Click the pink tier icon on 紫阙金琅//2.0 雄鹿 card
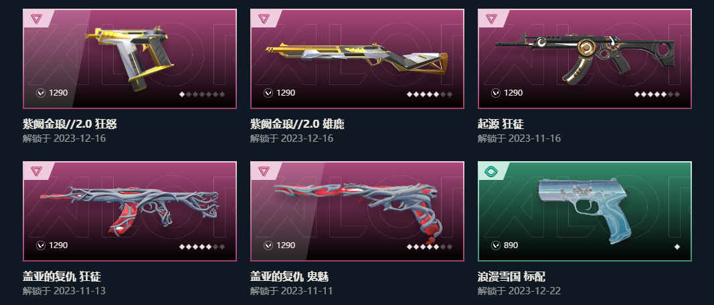Screen dimensions: 714x305 pos(264,19)
